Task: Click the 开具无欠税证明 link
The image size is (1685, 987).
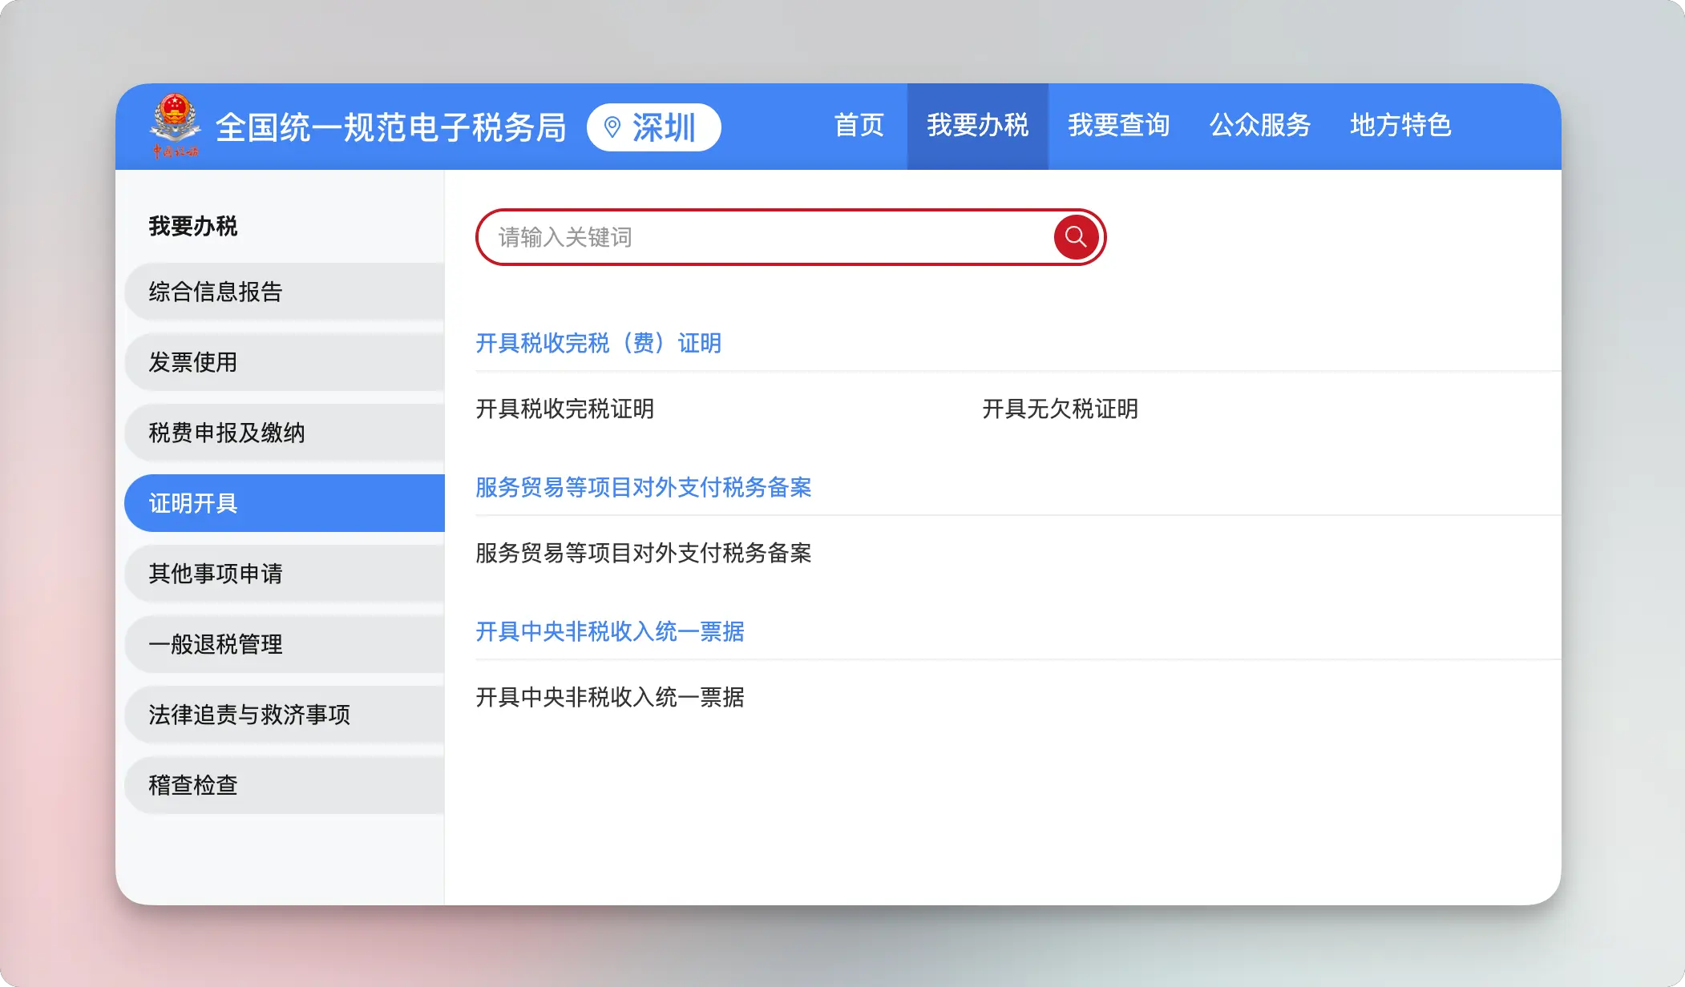Action: [x=1060, y=409]
